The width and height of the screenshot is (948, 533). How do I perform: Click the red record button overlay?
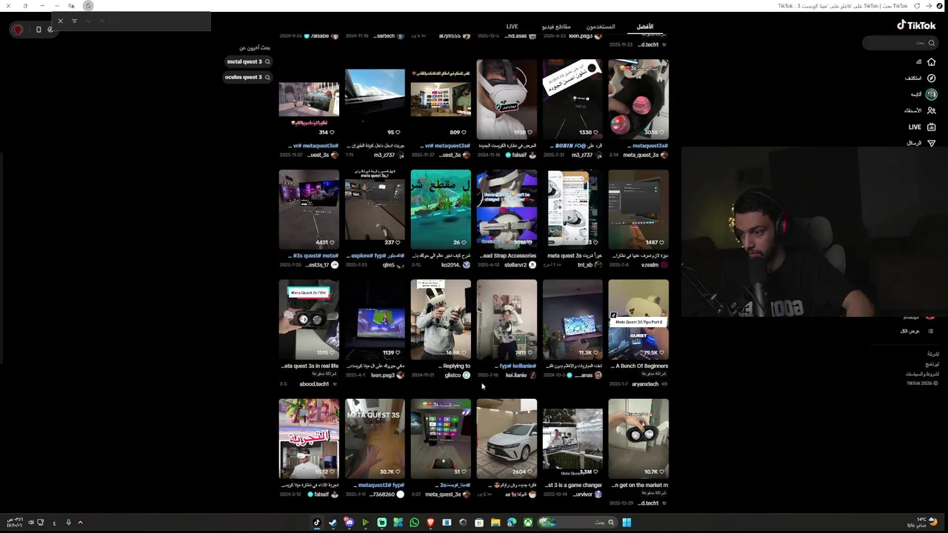[x=18, y=30]
